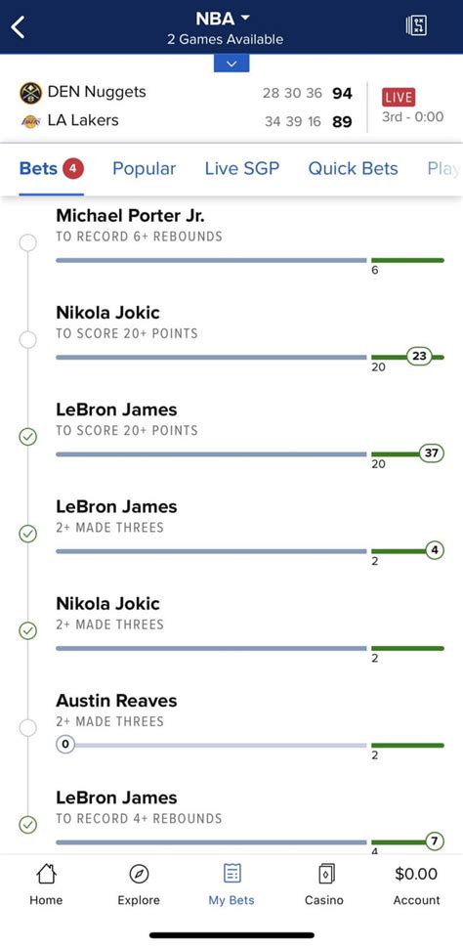This screenshot has width=463, height=948.
Task: Expand the blue chevron below the header
Action: click(x=231, y=64)
